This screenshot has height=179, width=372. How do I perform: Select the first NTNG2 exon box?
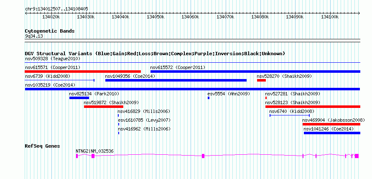77,156
